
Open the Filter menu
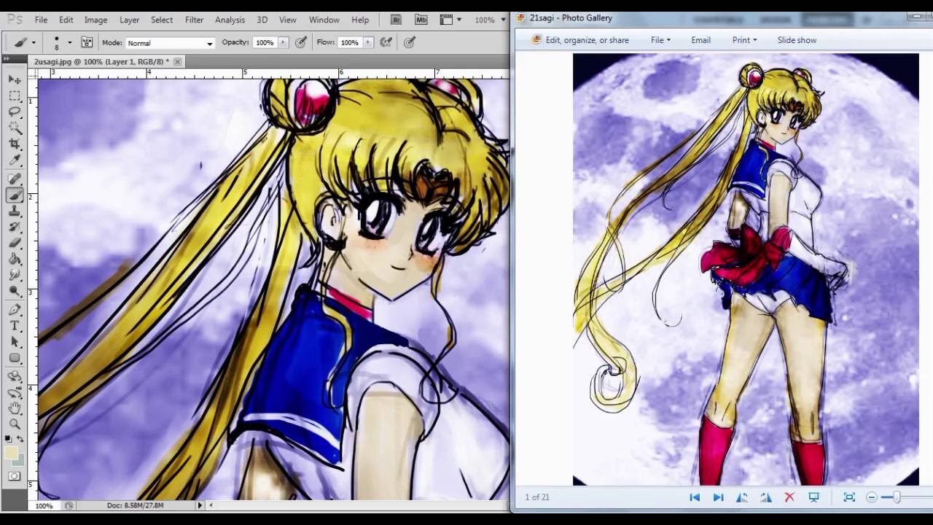pyautogui.click(x=194, y=20)
